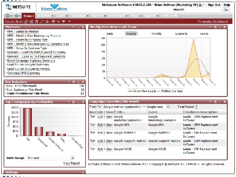Click View on the Google-VSOE row
Screen dimensions: 236x177
click(109, 149)
